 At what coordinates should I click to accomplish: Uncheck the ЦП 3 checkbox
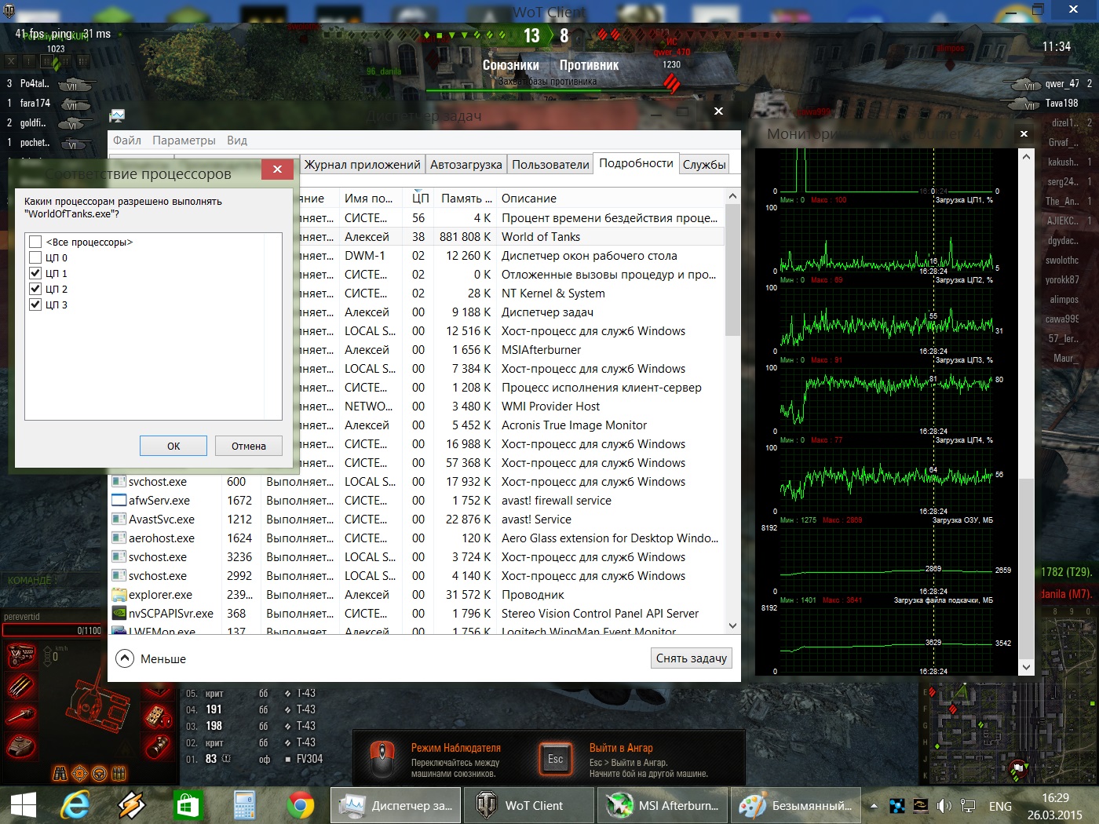tap(35, 304)
